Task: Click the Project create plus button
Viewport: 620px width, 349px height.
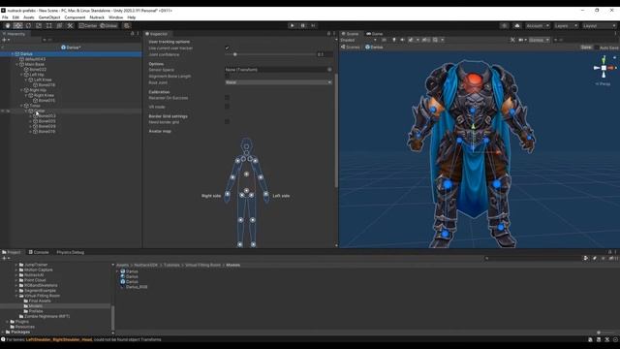Action: tap(5, 258)
